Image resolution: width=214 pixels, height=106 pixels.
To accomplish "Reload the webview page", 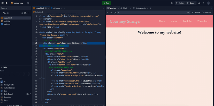I will point(115,12).
